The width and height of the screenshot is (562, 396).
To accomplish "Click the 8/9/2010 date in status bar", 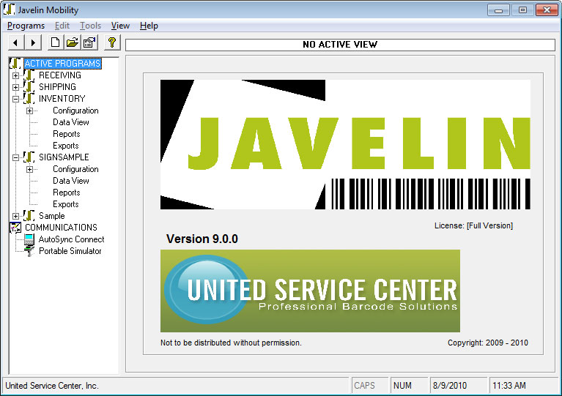I will (x=458, y=386).
